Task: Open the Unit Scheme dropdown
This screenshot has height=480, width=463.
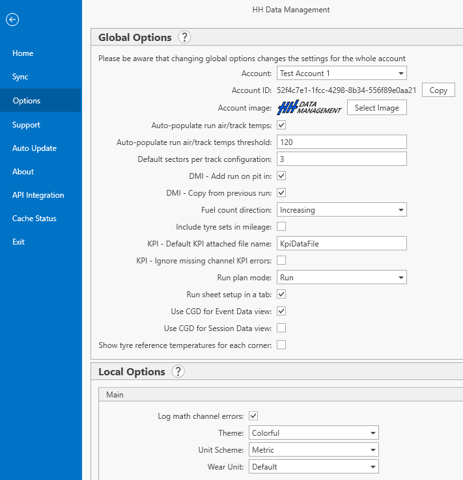Action: [x=313, y=450]
